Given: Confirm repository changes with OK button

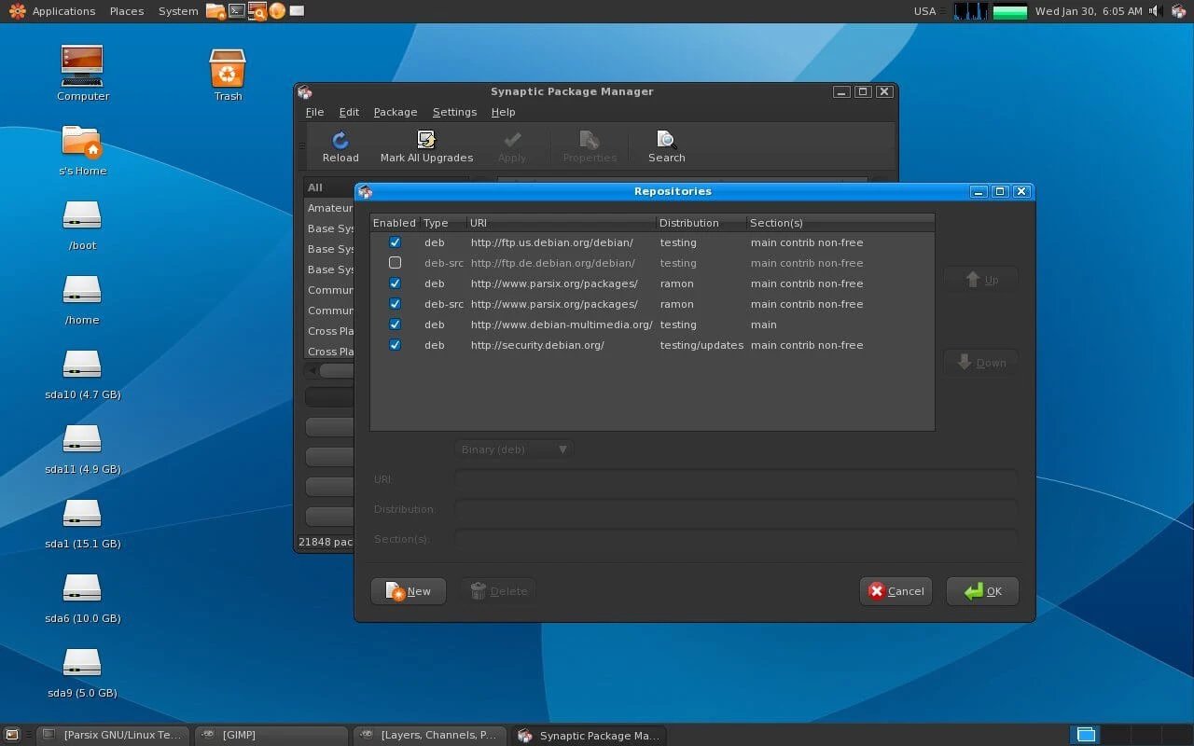Looking at the screenshot, I should (x=982, y=590).
